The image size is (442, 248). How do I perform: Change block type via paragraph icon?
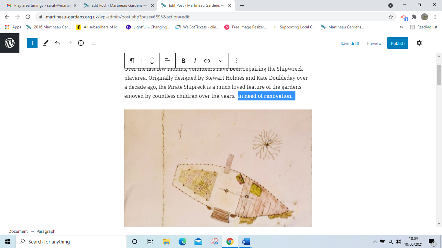pos(132,61)
